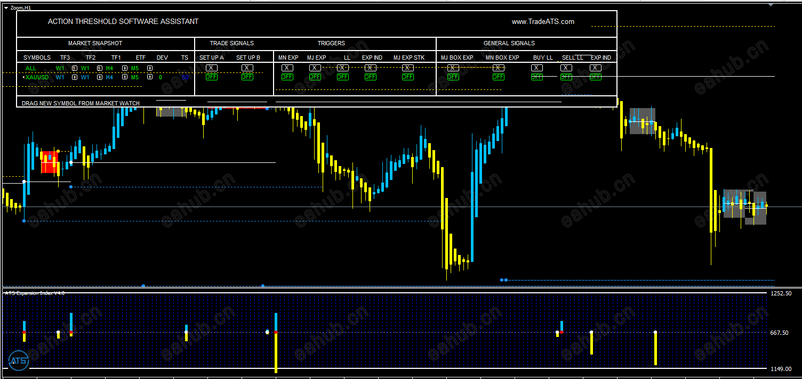
Task: Click the 1149.00 indicator scale value
Action: [781, 369]
